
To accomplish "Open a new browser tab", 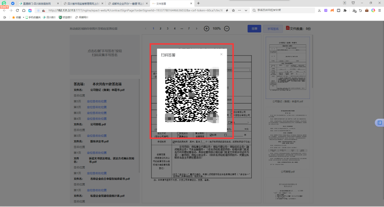I will pyautogui.click(x=198, y=4).
